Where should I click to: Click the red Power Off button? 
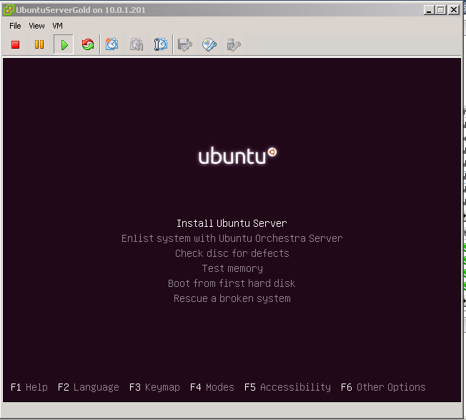[16, 45]
